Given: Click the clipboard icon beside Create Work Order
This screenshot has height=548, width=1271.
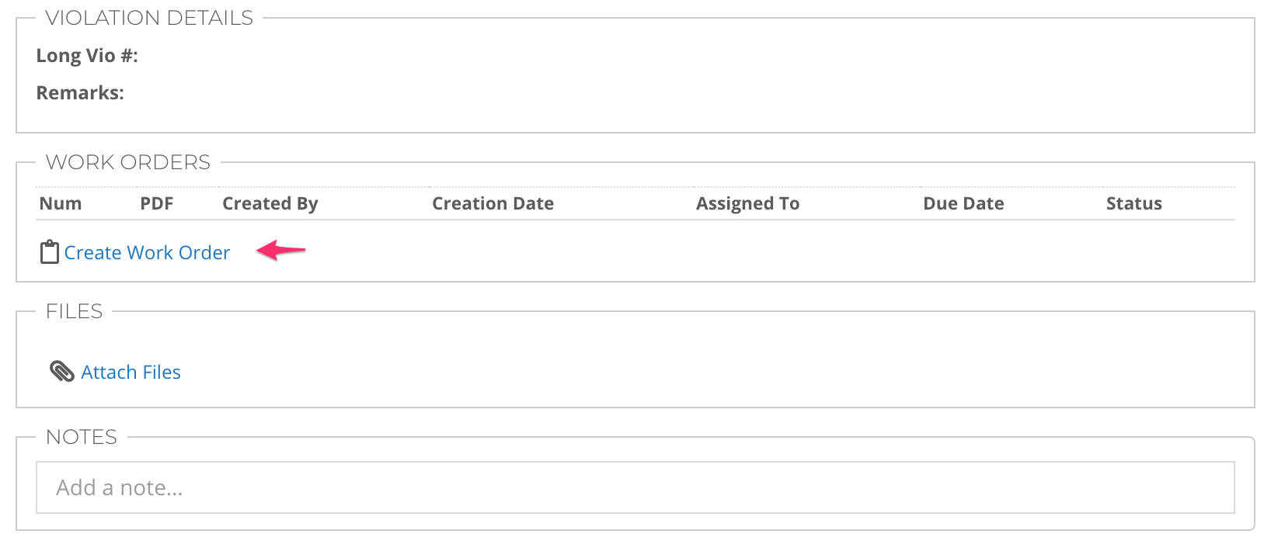Looking at the screenshot, I should point(50,251).
